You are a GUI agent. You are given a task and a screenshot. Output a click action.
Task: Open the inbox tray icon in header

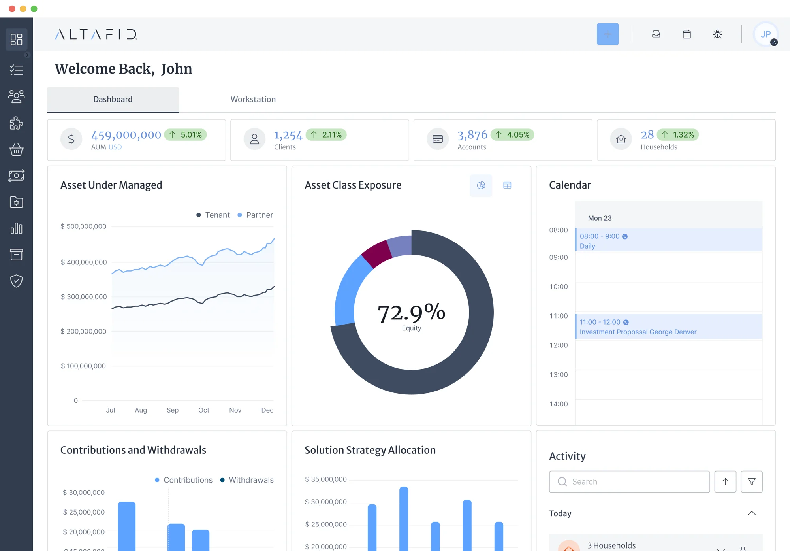(x=656, y=34)
